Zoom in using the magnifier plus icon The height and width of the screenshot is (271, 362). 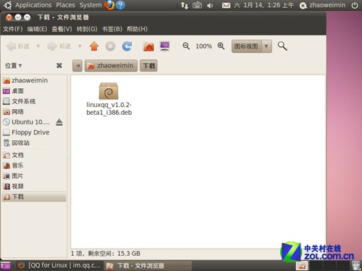pos(221,46)
